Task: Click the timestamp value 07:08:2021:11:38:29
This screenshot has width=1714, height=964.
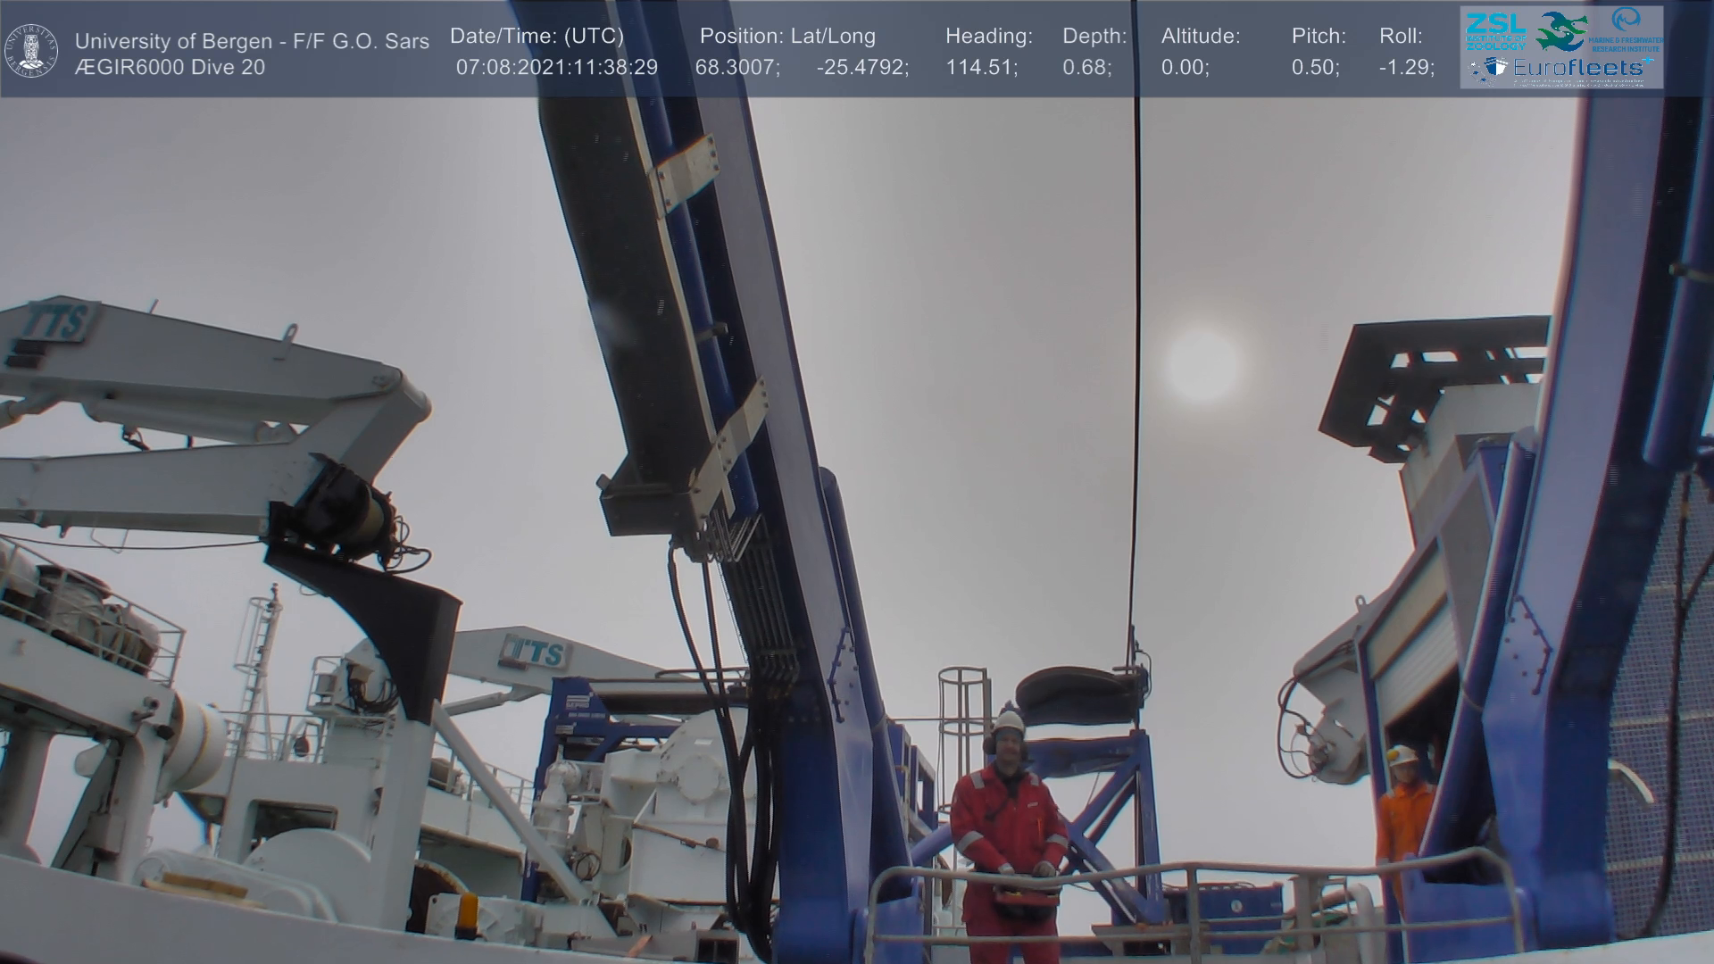Action: tap(556, 68)
